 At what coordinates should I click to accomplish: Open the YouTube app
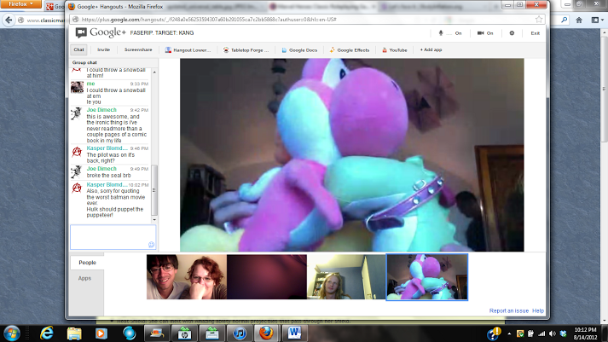[394, 50]
